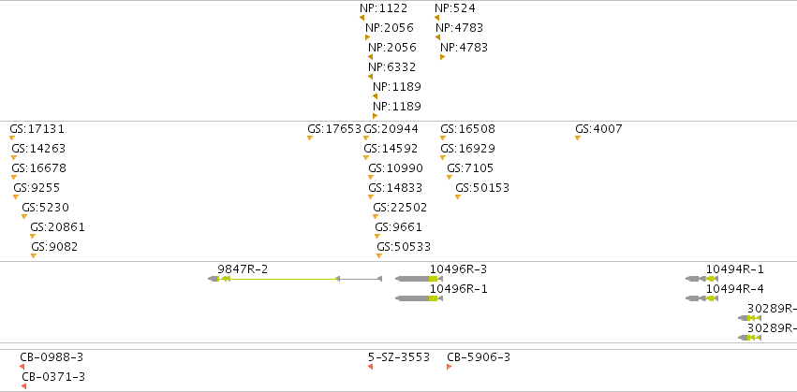Click the GS:7105 triangle marker
The image size is (797, 392).
coord(450,177)
